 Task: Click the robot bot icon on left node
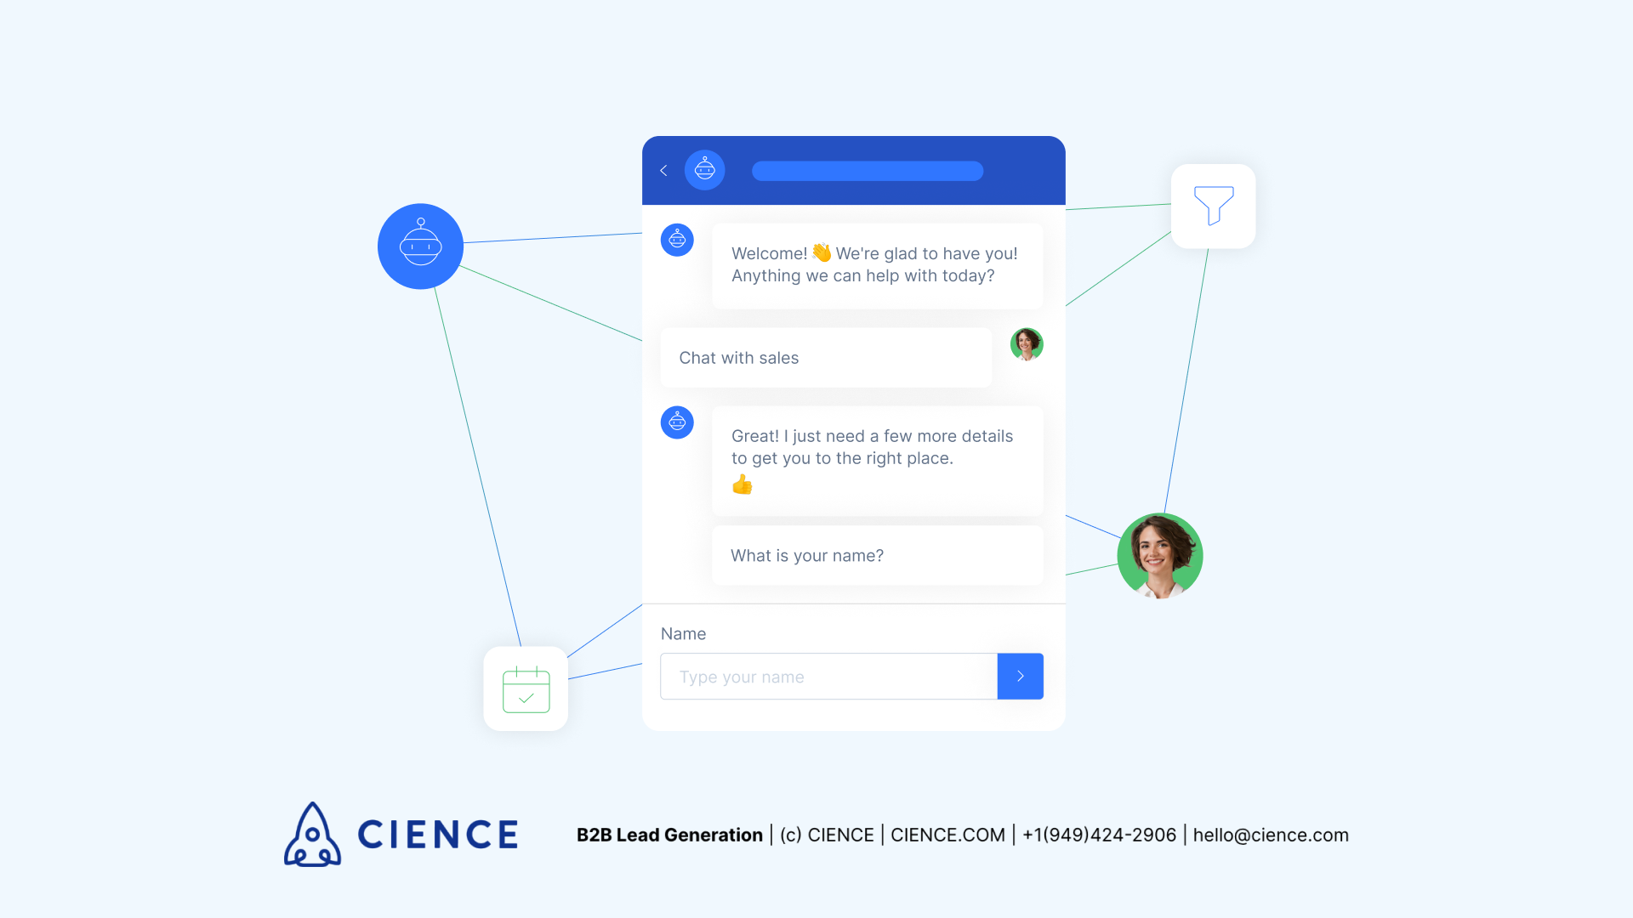[x=419, y=246]
